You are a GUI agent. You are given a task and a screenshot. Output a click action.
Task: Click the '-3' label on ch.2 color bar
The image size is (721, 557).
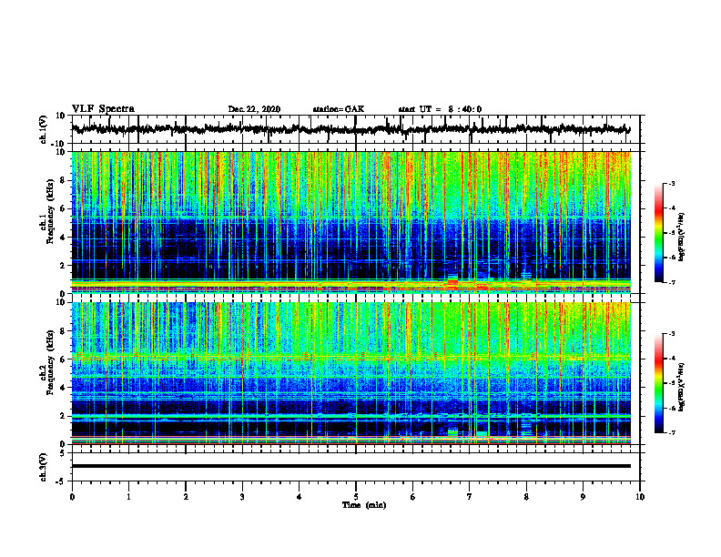pyautogui.click(x=671, y=334)
